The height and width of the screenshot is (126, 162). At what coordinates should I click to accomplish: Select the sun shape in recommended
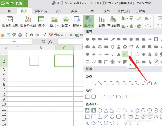[94, 54]
